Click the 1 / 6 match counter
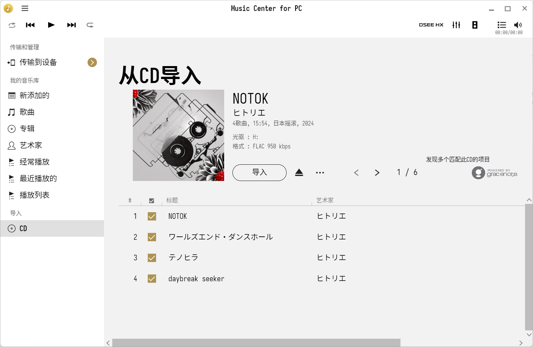Image resolution: width=533 pixels, height=347 pixels. [407, 172]
